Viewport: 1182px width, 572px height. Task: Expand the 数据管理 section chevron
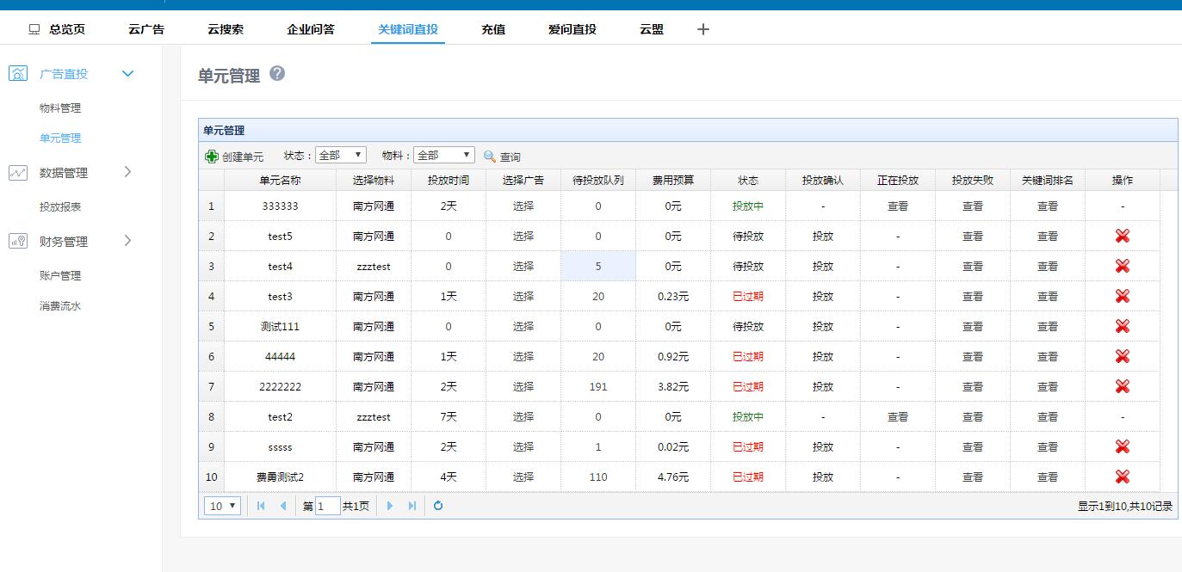coord(128,172)
